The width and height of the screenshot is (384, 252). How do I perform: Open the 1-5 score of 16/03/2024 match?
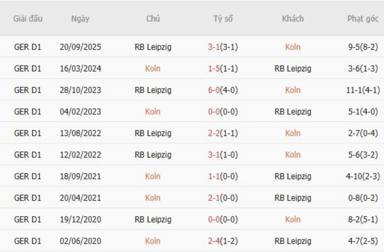[x=223, y=68]
